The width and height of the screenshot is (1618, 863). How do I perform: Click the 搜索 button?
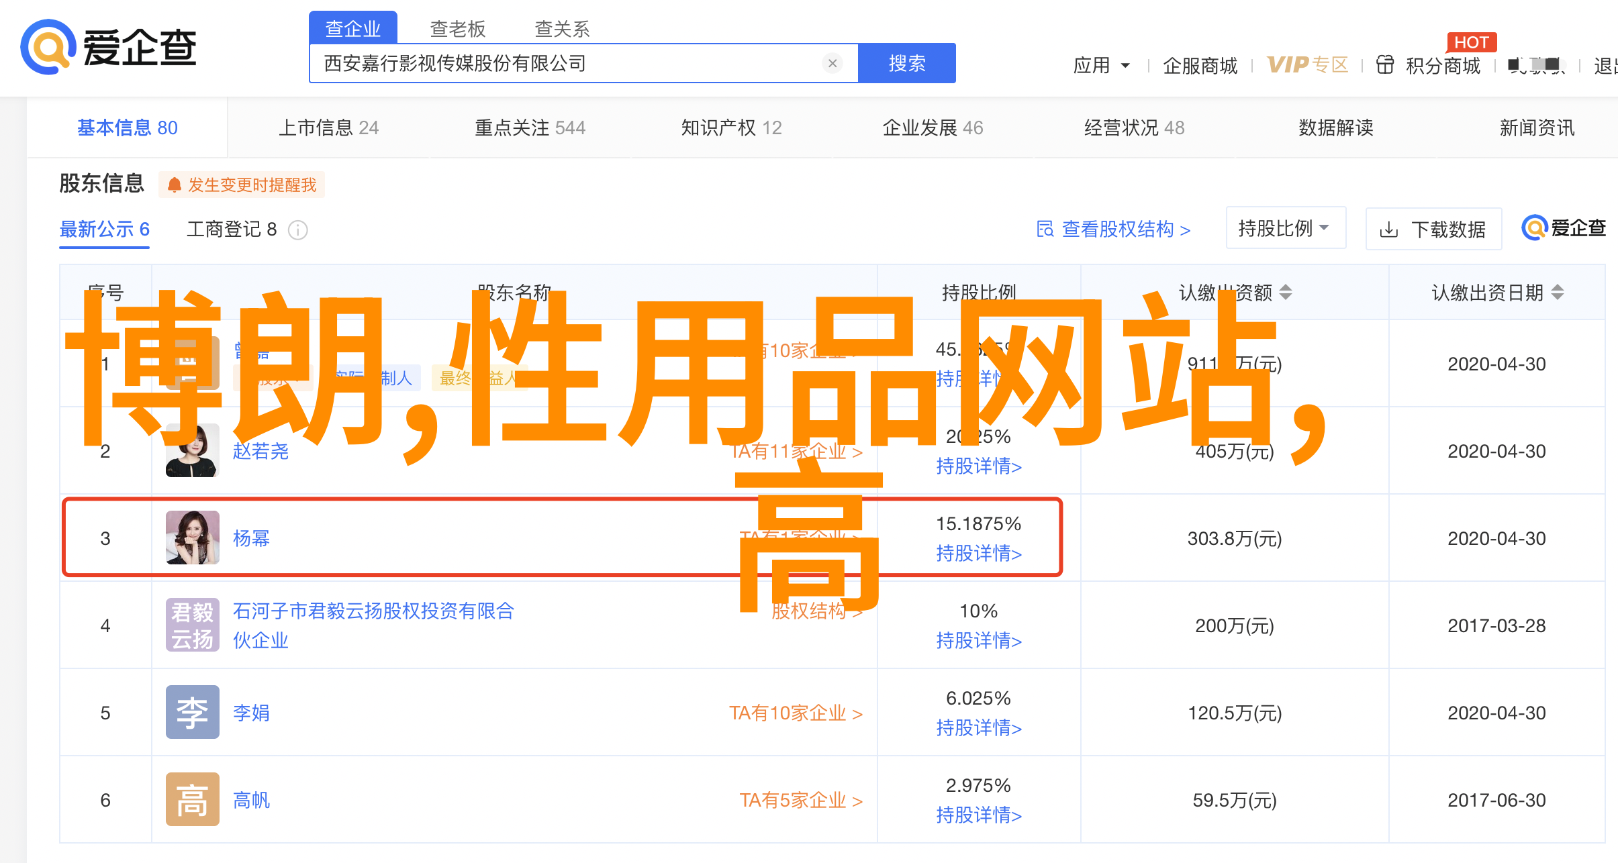coord(906,63)
